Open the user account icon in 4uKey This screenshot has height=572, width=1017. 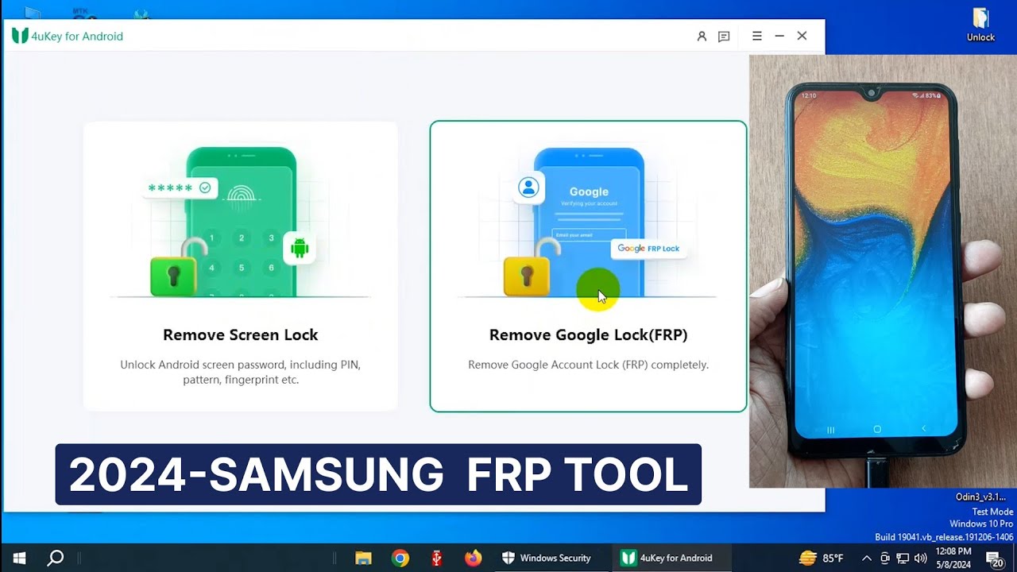click(702, 37)
